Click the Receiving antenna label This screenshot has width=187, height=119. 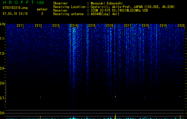(68, 14)
